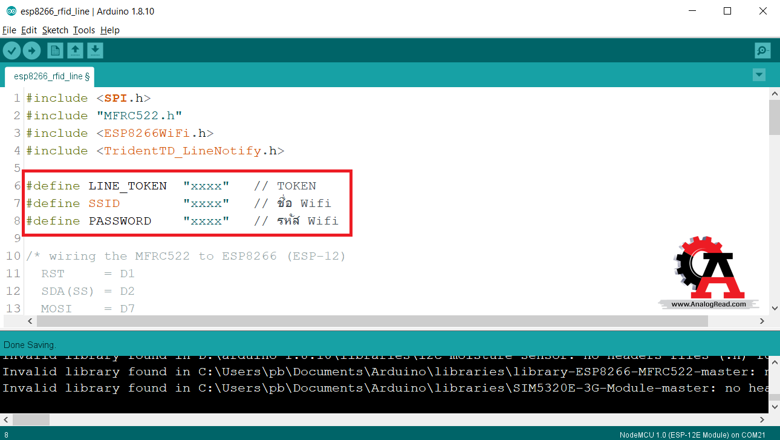Open the File menu
780x440 pixels.
tap(9, 30)
